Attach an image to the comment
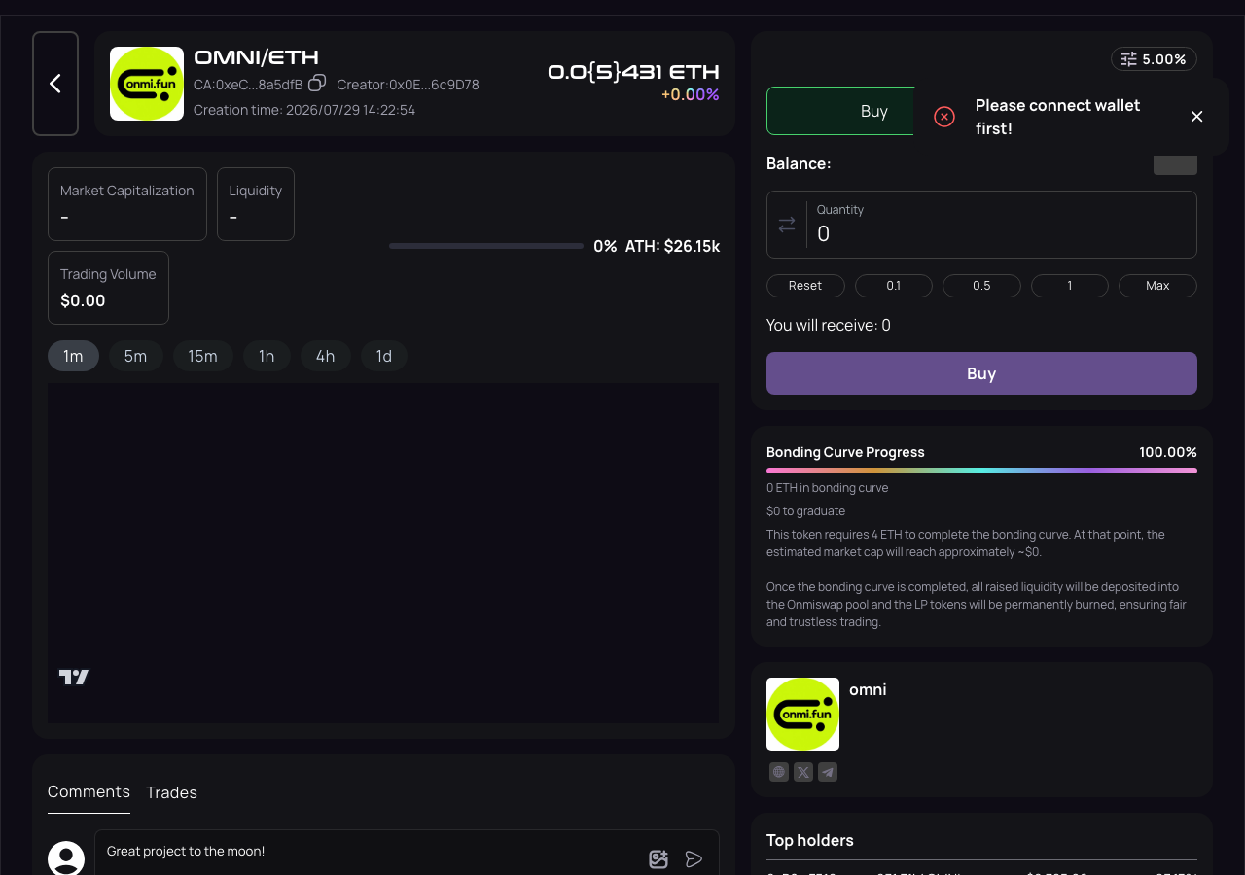This screenshot has width=1245, height=875. (x=658, y=858)
